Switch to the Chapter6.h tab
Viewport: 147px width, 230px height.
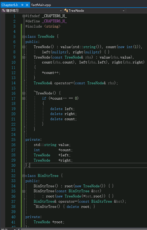pos(10,5)
